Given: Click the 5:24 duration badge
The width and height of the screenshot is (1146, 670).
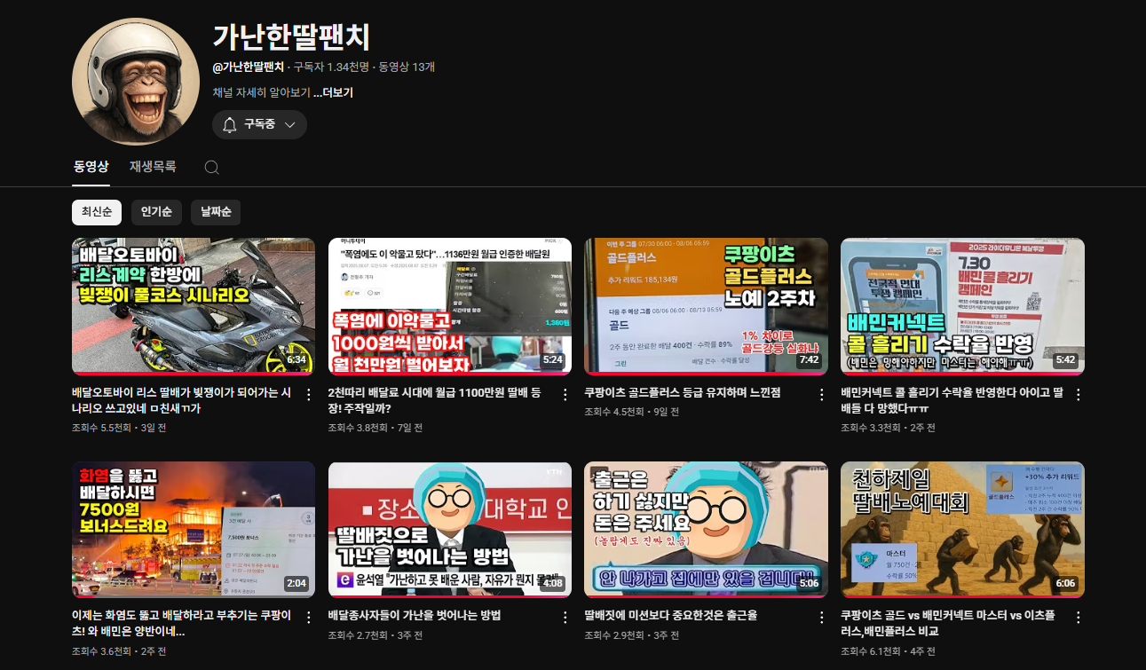Looking at the screenshot, I should pyautogui.click(x=553, y=360).
